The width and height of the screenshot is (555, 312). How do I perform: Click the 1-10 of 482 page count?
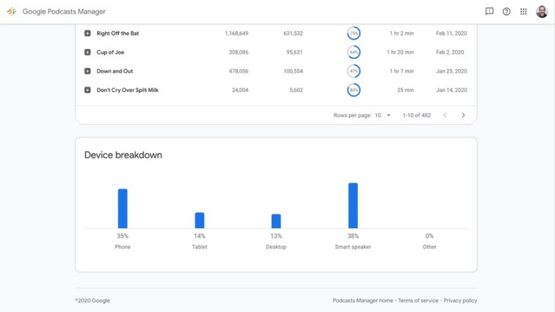[416, 115]
